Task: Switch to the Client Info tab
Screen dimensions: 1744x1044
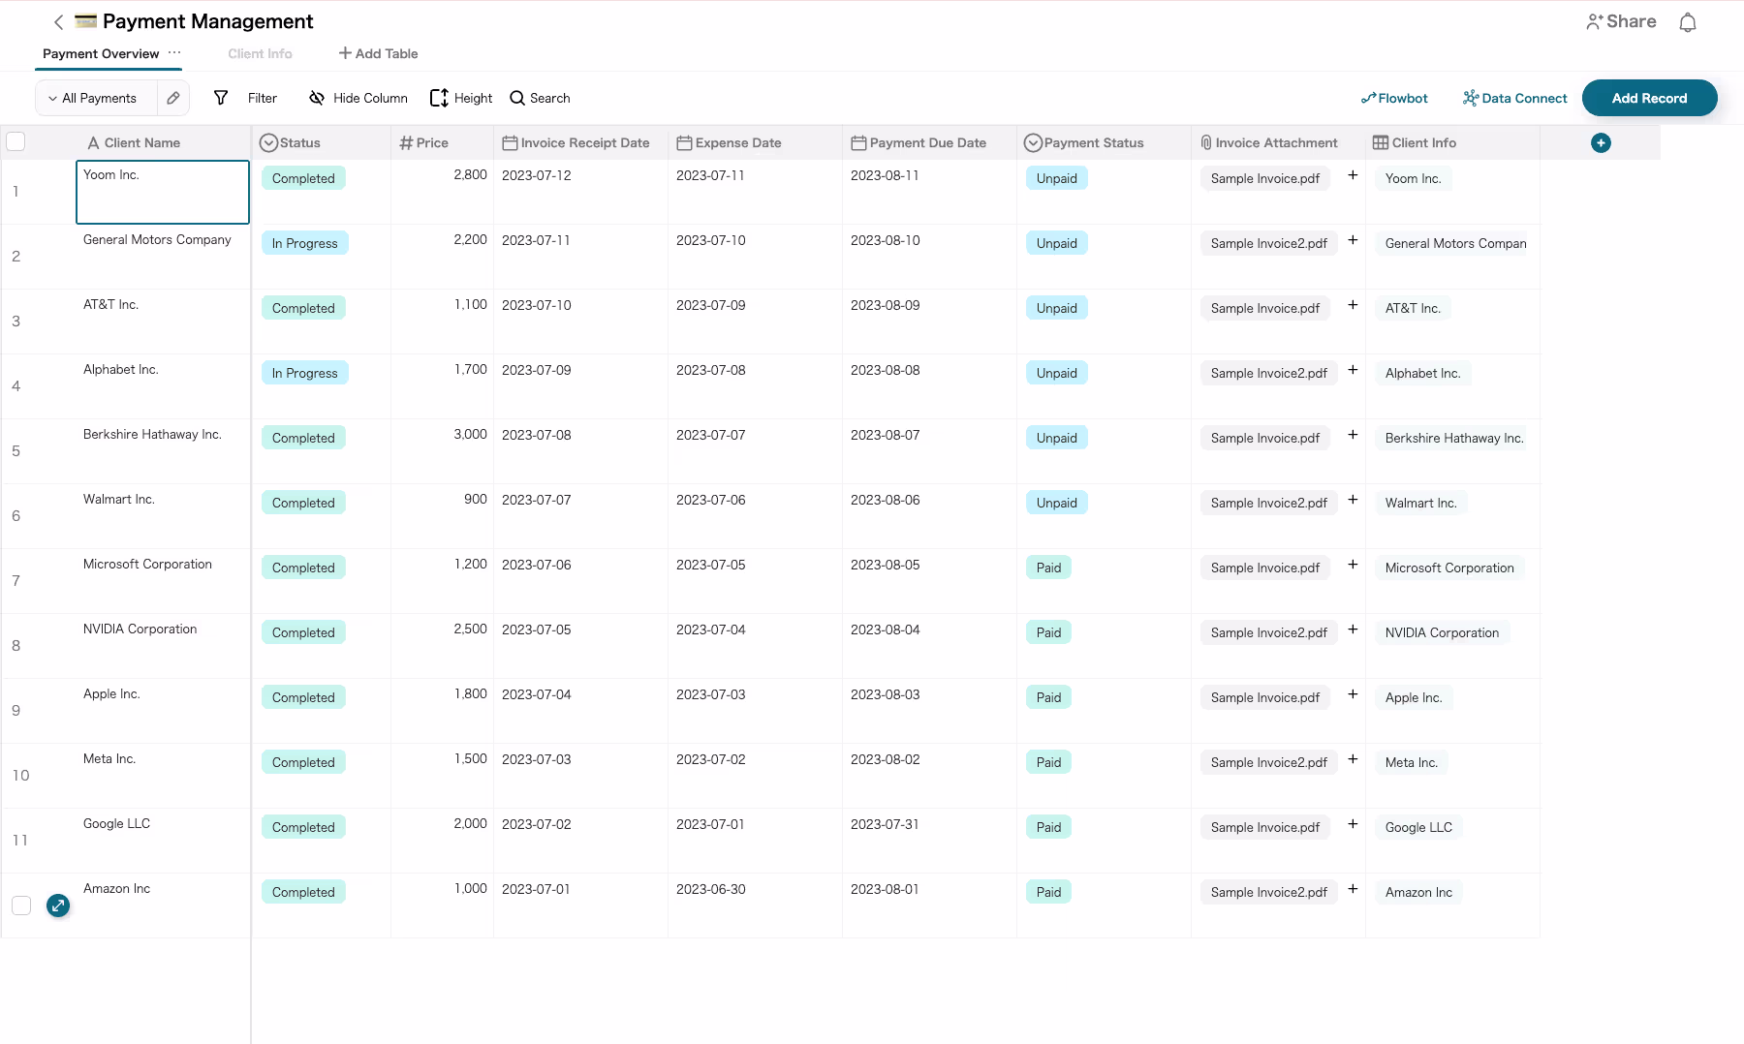Action: (259, 53)
